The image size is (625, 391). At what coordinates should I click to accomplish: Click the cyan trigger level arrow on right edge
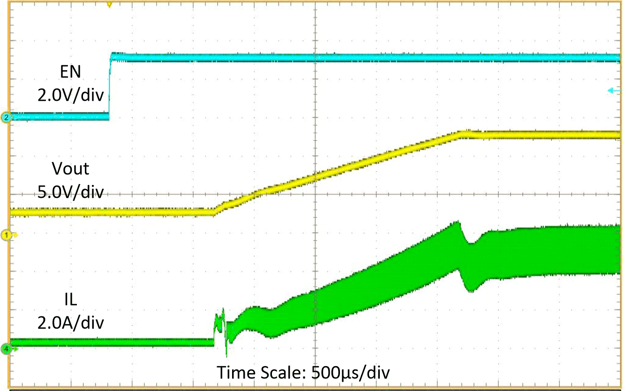point(614,90)
